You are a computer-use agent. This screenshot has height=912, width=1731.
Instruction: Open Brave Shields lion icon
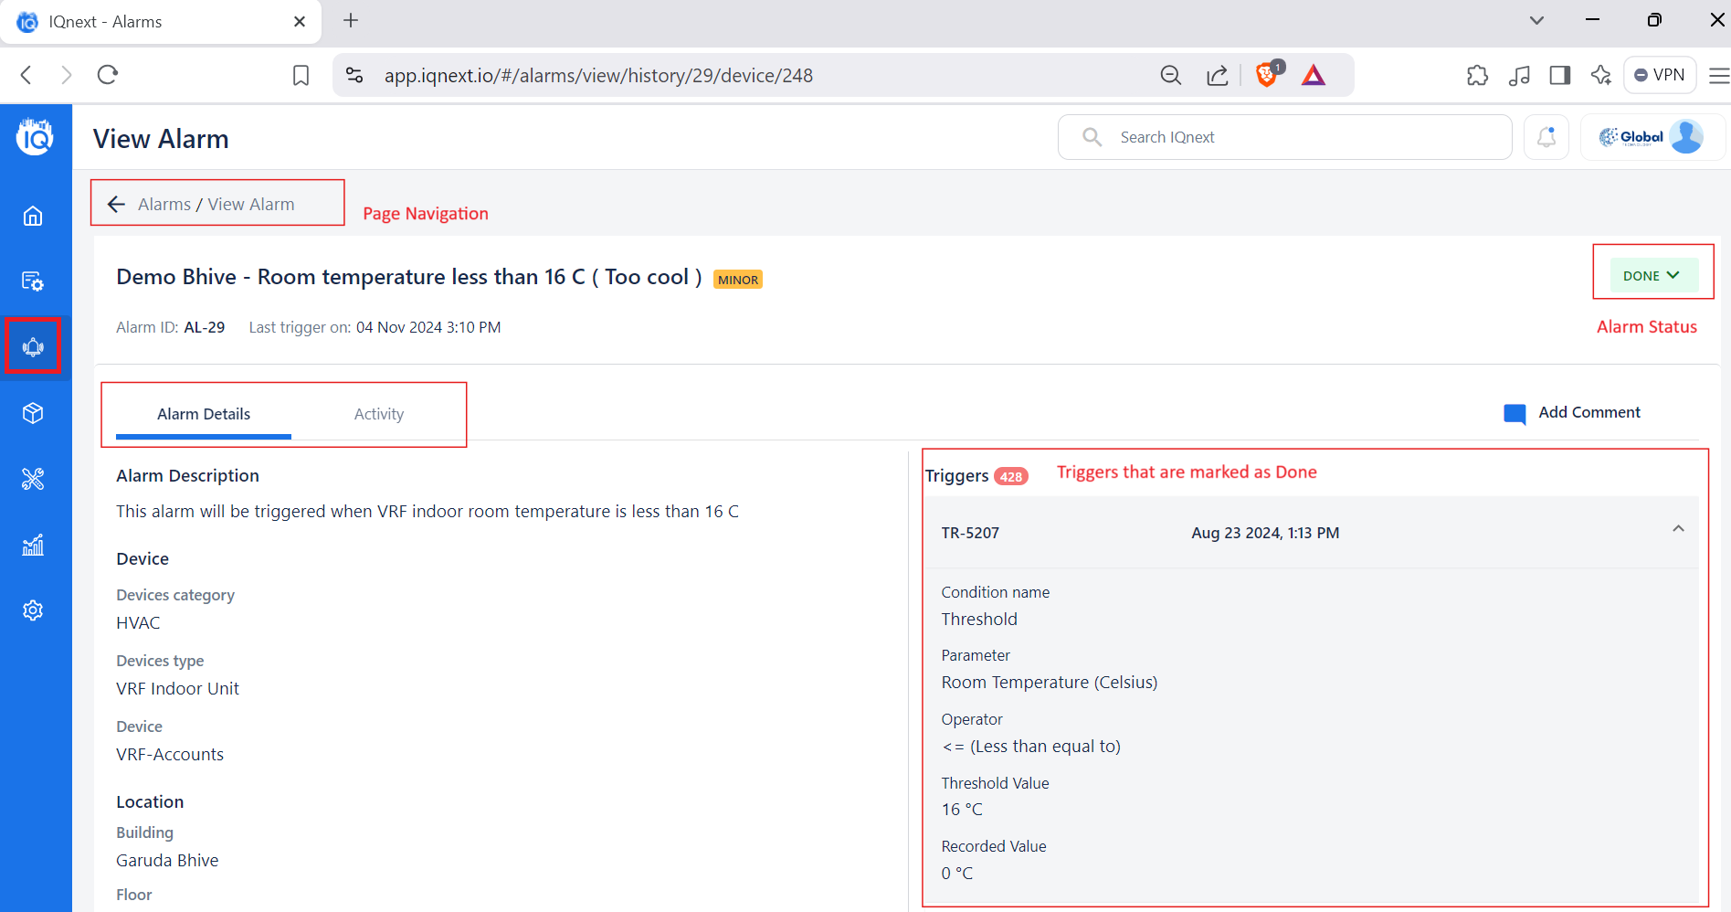pyautogui.click(x=1268, y=74)
